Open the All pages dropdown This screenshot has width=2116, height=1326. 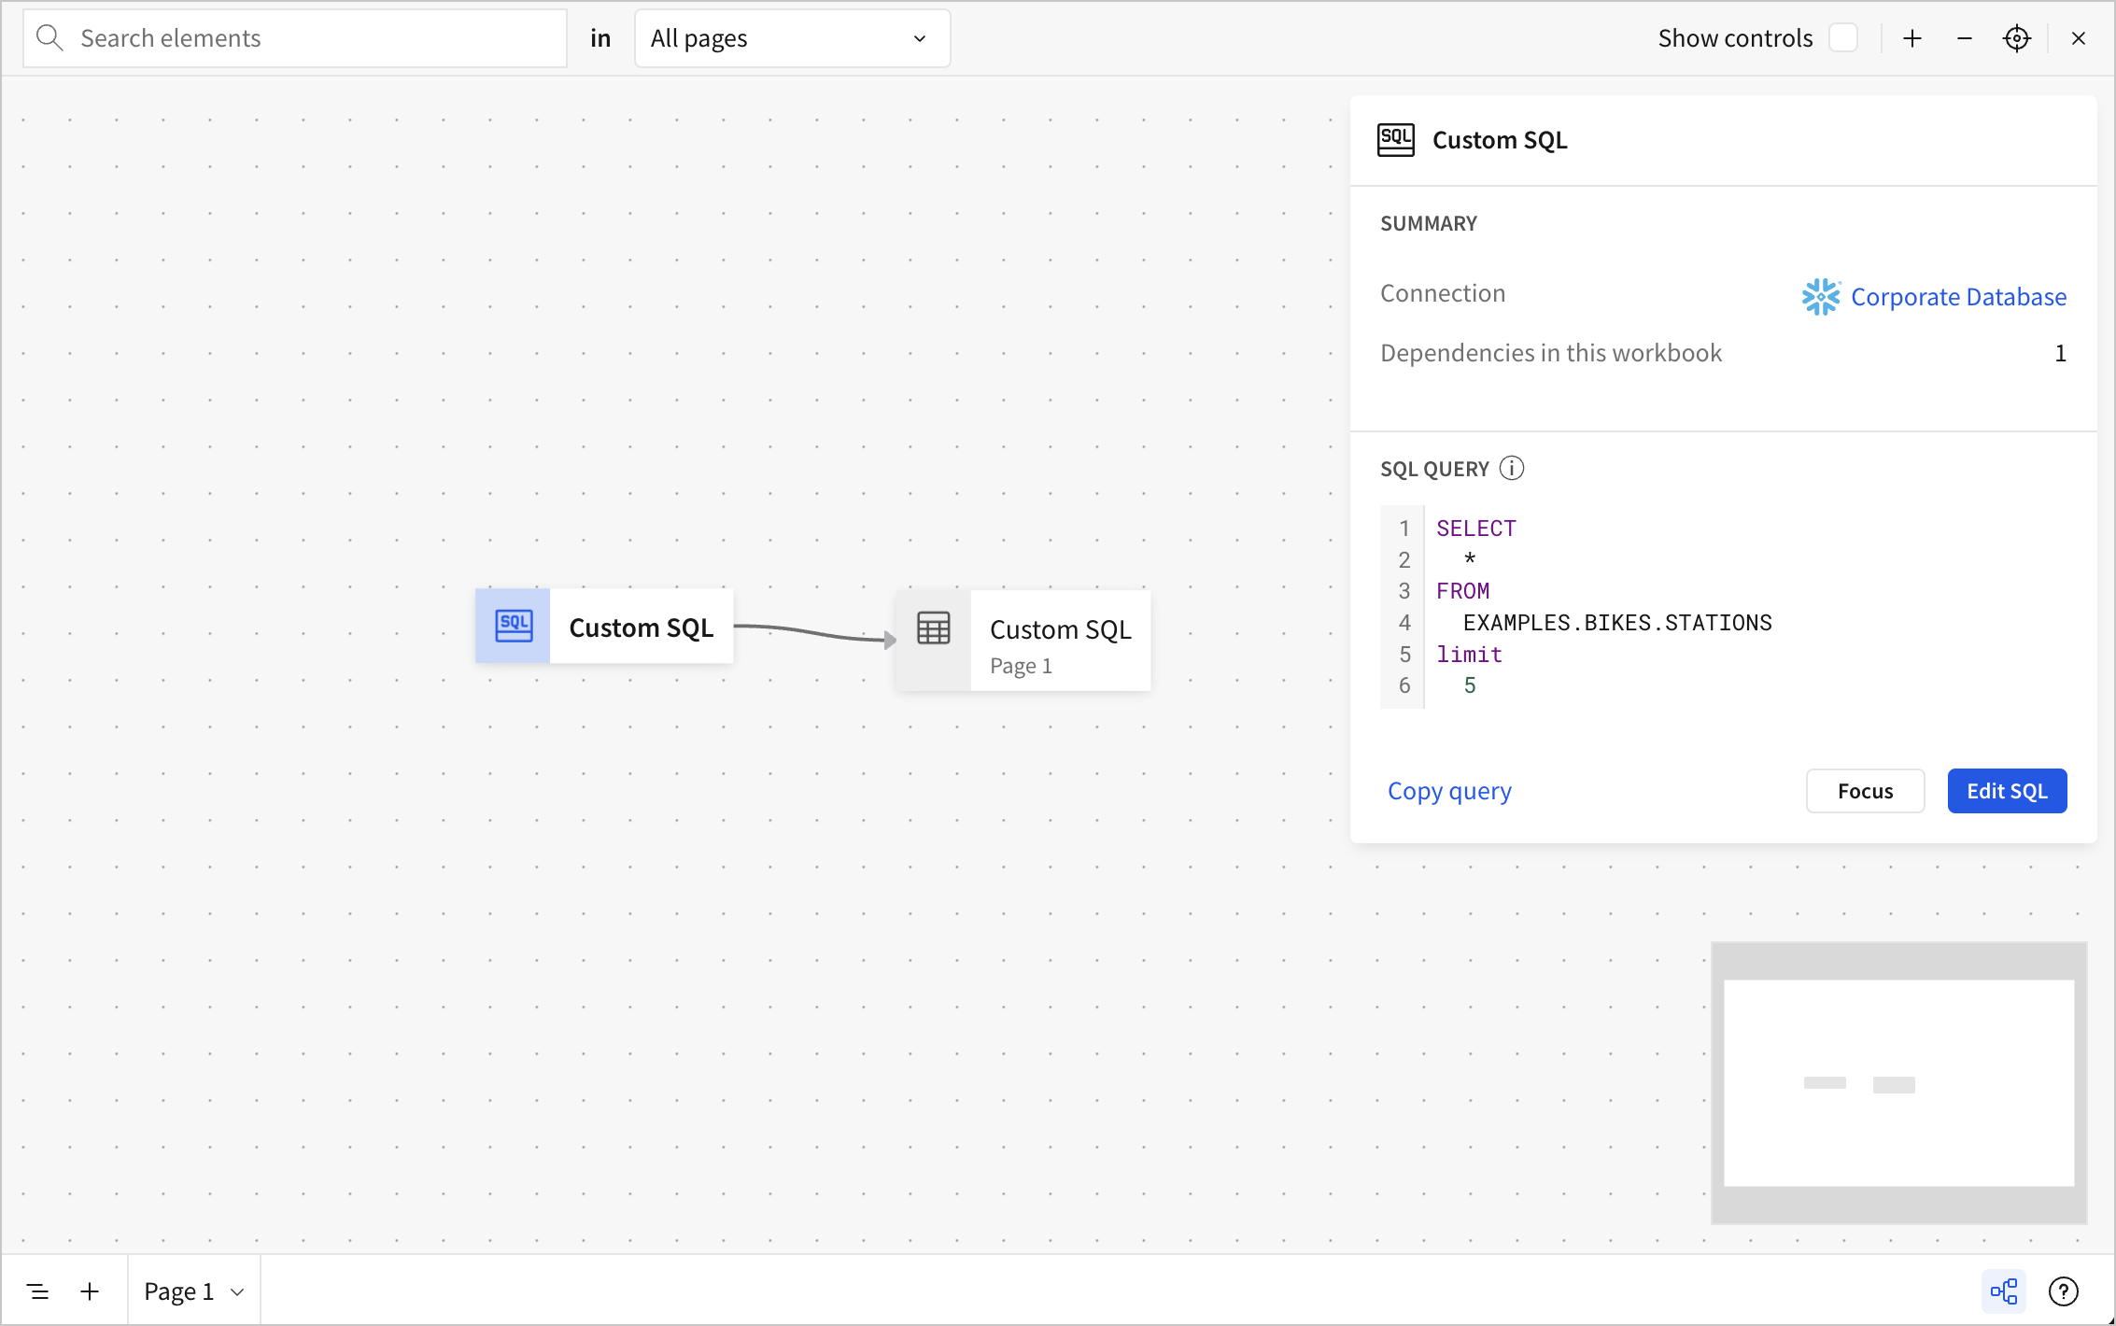pos(792,38)
